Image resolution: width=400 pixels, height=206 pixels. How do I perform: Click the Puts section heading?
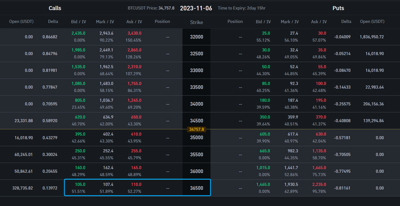tap(338, 8)
